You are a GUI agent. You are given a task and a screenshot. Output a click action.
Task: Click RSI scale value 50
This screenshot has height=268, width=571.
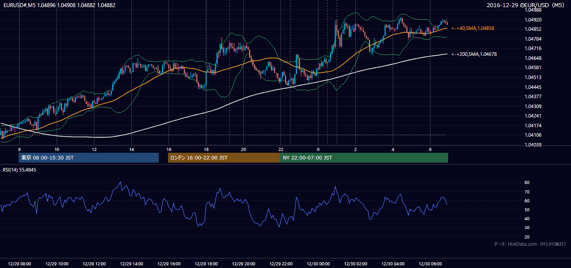click(x=527, y=210)
